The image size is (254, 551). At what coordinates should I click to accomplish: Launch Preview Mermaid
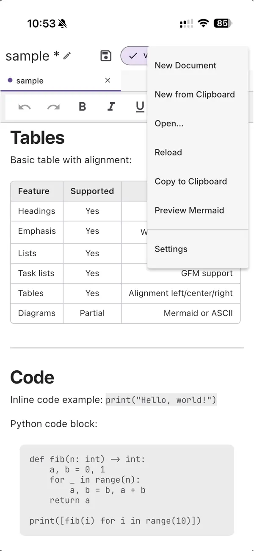click(x=189, y=210)
